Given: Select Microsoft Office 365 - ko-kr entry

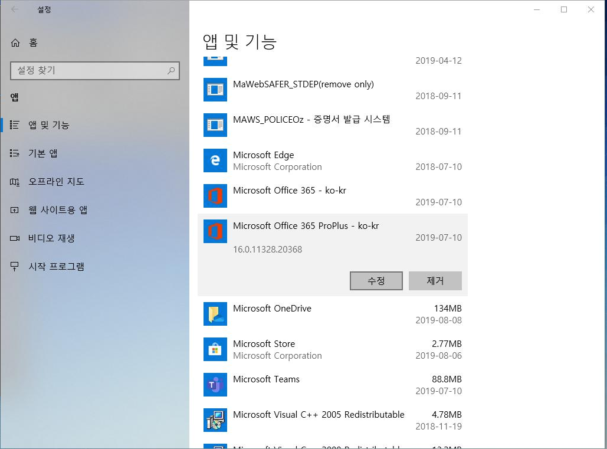Looking at the screenshot, I should click(x=333, y=195).
